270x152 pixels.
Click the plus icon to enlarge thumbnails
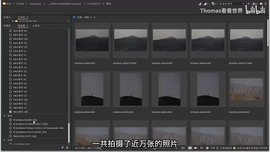point(176,148)
